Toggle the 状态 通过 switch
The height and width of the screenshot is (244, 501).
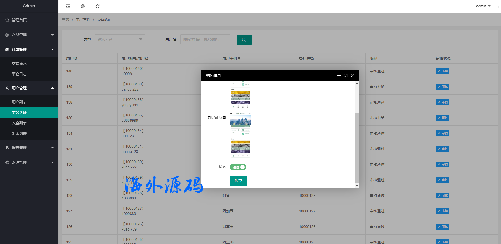click(238, 167)
